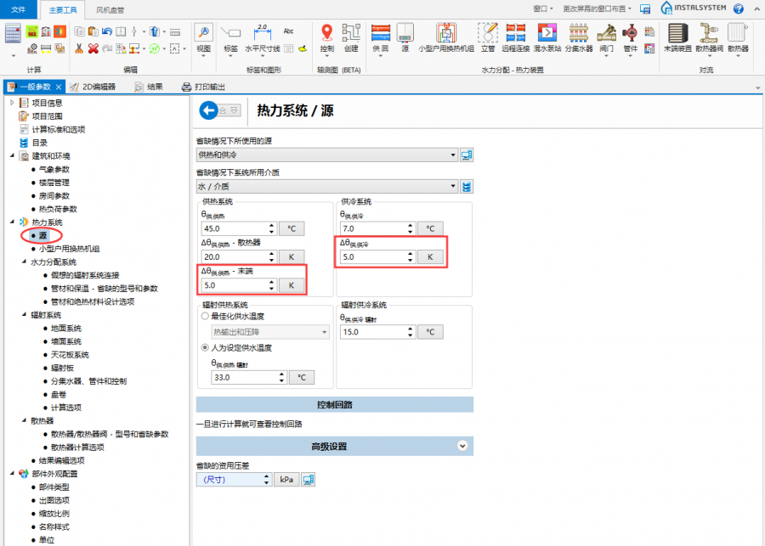
Task: Switch to the 风机盘管 ribbon tab
Action: tap(109, 9)
